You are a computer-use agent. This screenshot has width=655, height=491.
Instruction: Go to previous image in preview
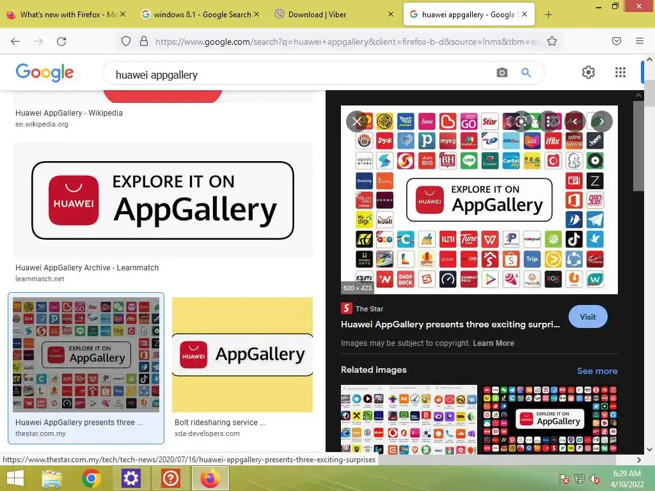(x=575, y=121)
